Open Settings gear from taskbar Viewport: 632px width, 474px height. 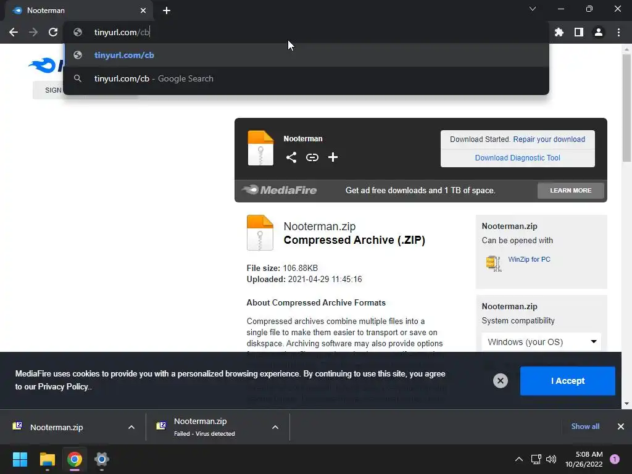click(x=102, y=459)
